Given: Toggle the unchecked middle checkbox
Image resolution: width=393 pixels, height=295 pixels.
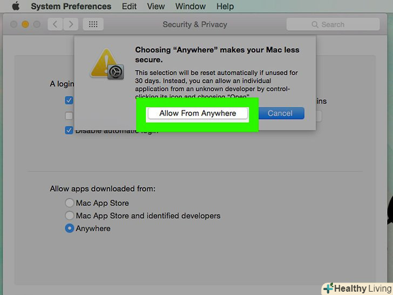Looking at the screenshot, I should click(x=69, y=116).
